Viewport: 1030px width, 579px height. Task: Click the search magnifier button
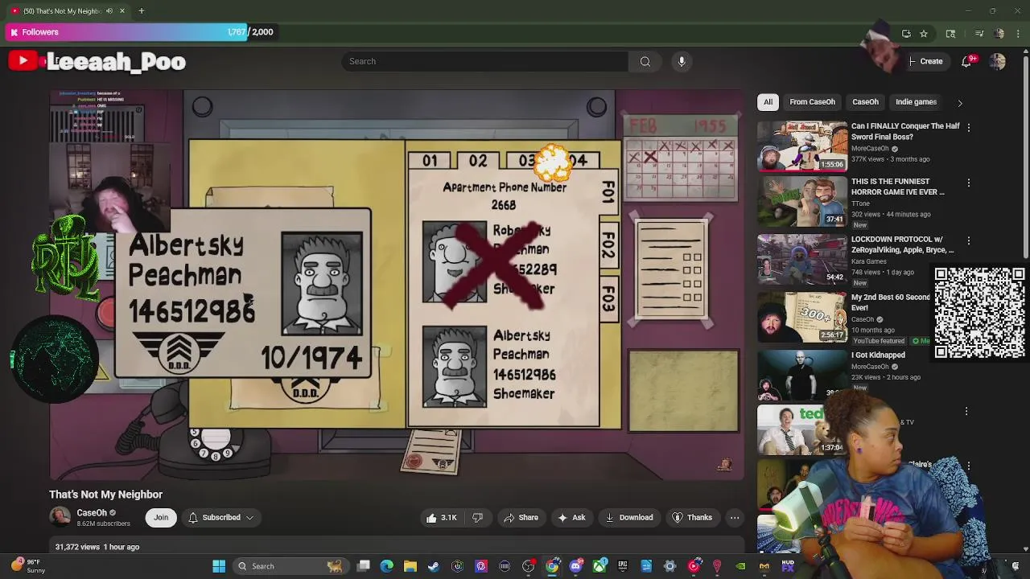(645, 61)
